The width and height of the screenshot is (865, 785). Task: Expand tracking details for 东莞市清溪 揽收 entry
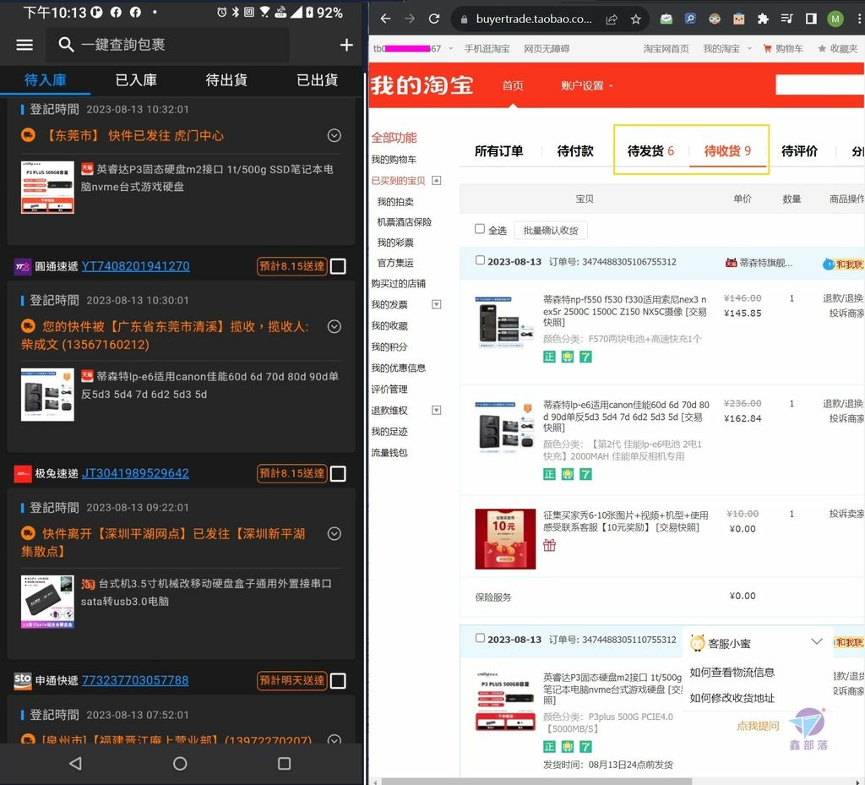pos(334,326)
